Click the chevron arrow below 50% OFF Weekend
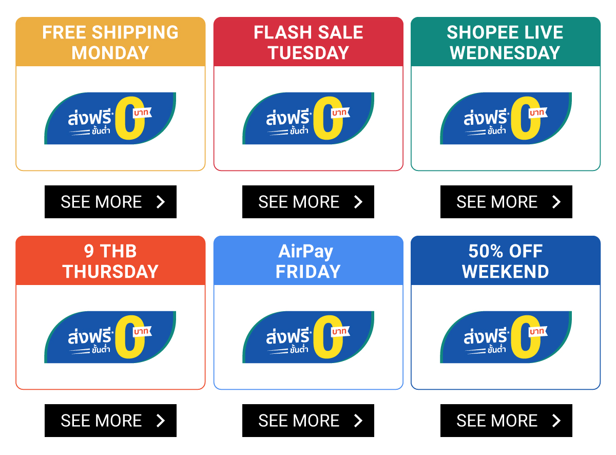This screenshot has width=616, height=455. click(556, 421)
